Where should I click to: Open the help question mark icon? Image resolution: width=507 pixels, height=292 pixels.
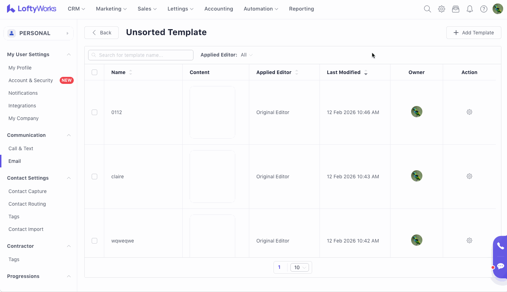(x=483, y=9)
